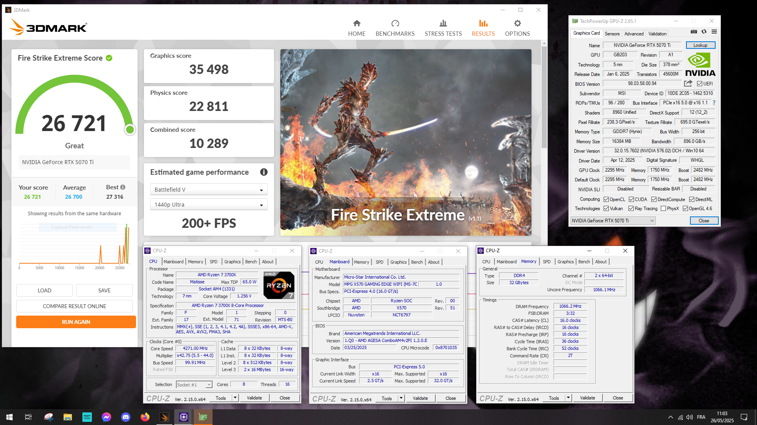The height and width of the screenshot is (425, 757).
Task: Open Amazon Music taskbar icon
Action: [x=87, y=417]
